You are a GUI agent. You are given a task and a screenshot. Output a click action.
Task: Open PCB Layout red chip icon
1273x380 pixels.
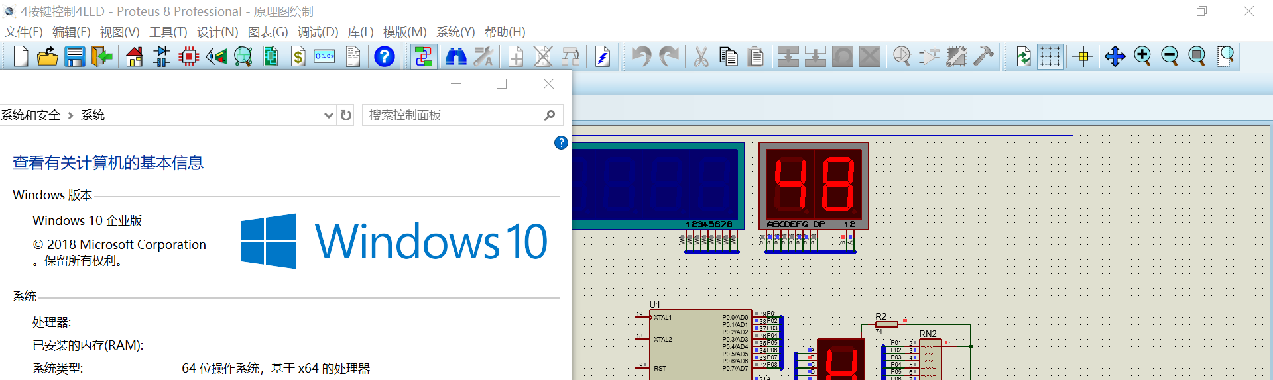coord(189,57)
